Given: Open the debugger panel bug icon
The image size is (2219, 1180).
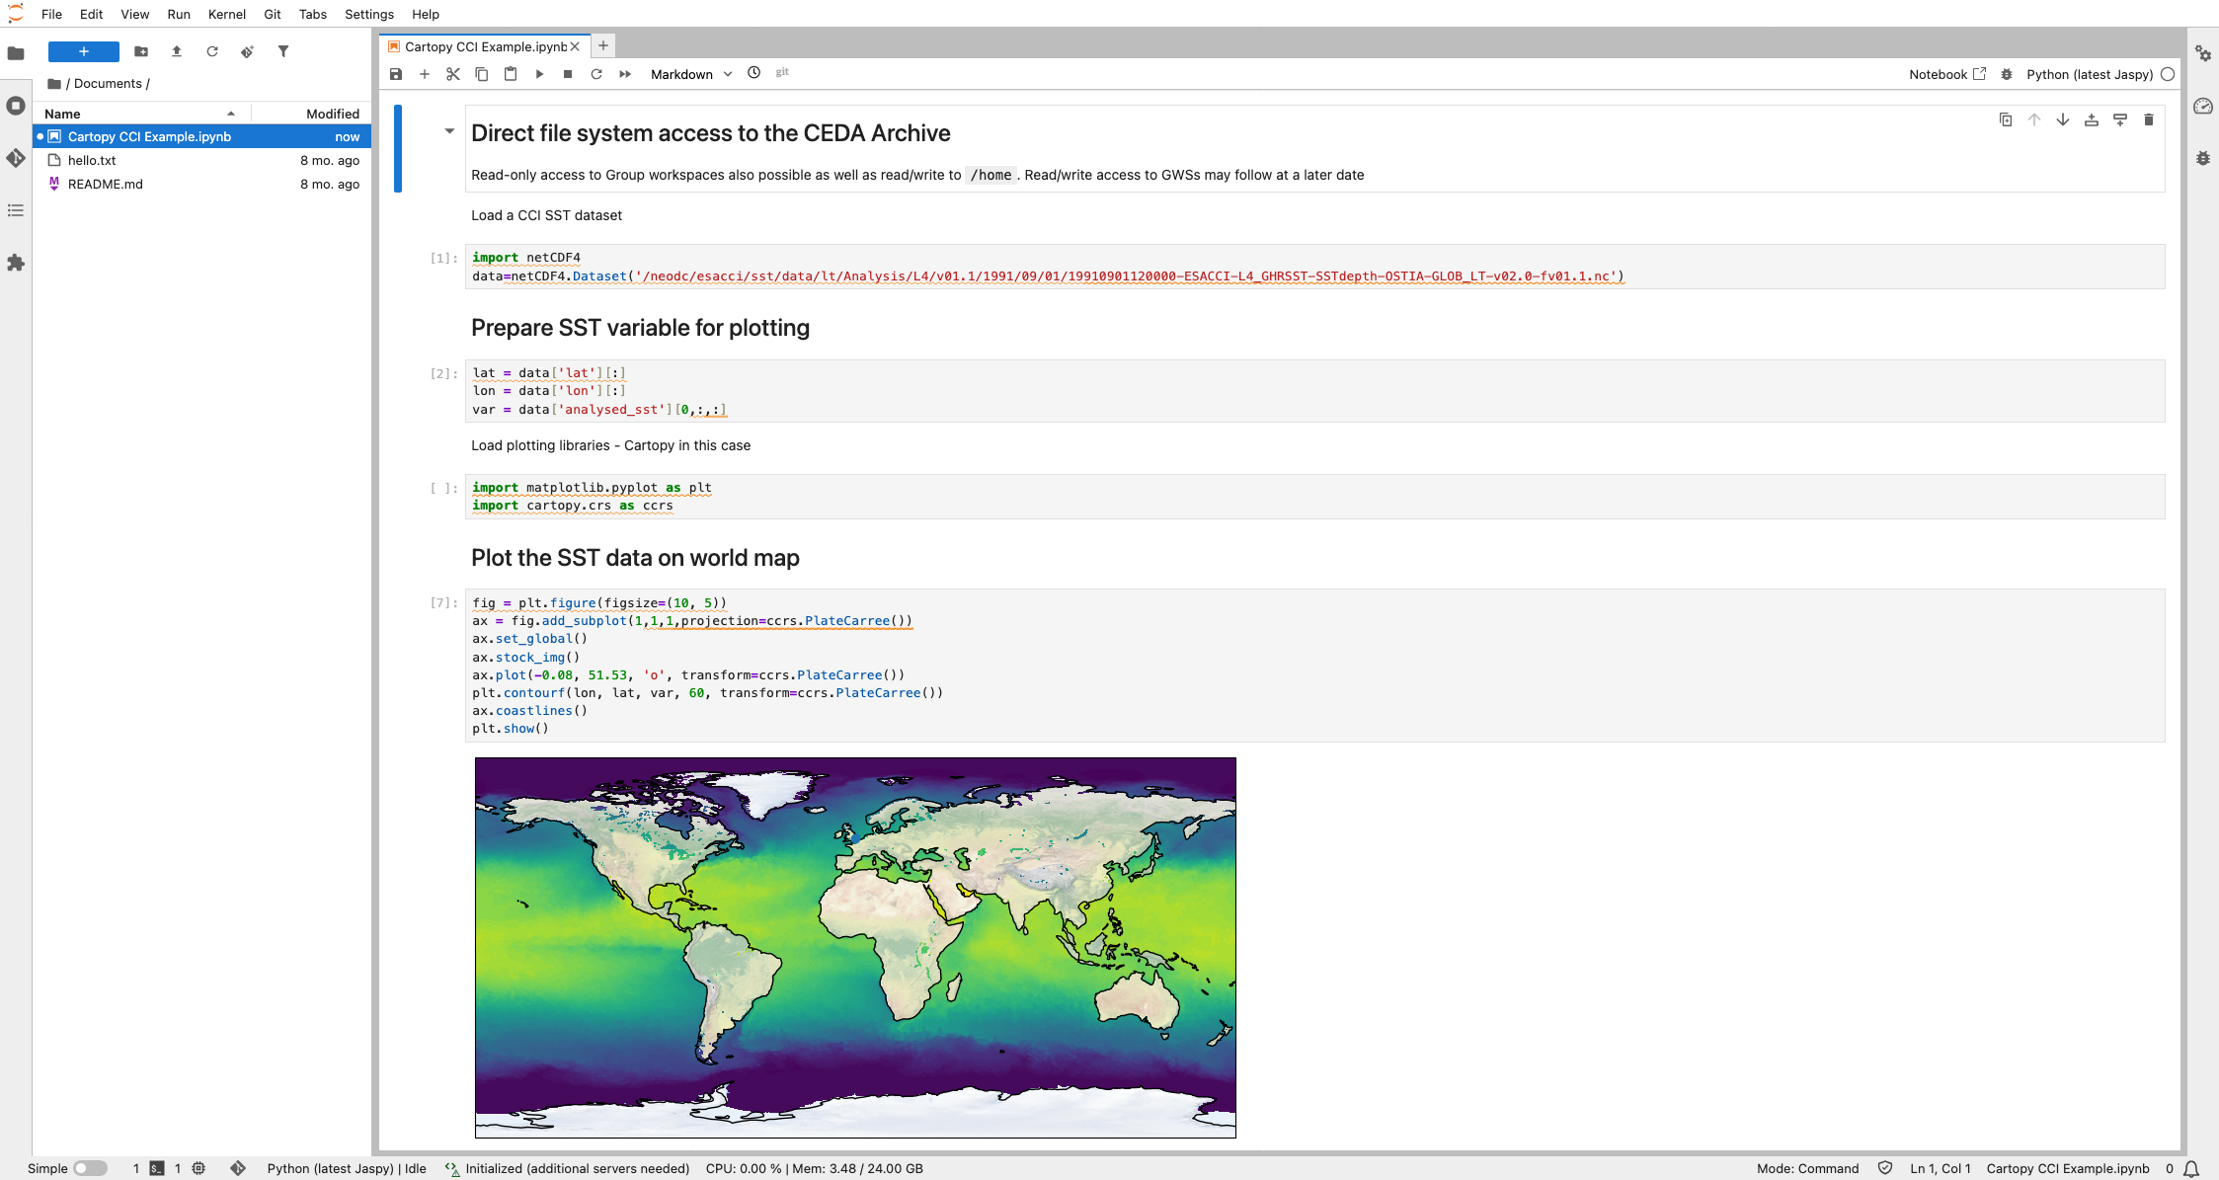Looking at the screenshot, I should 2203,158.
